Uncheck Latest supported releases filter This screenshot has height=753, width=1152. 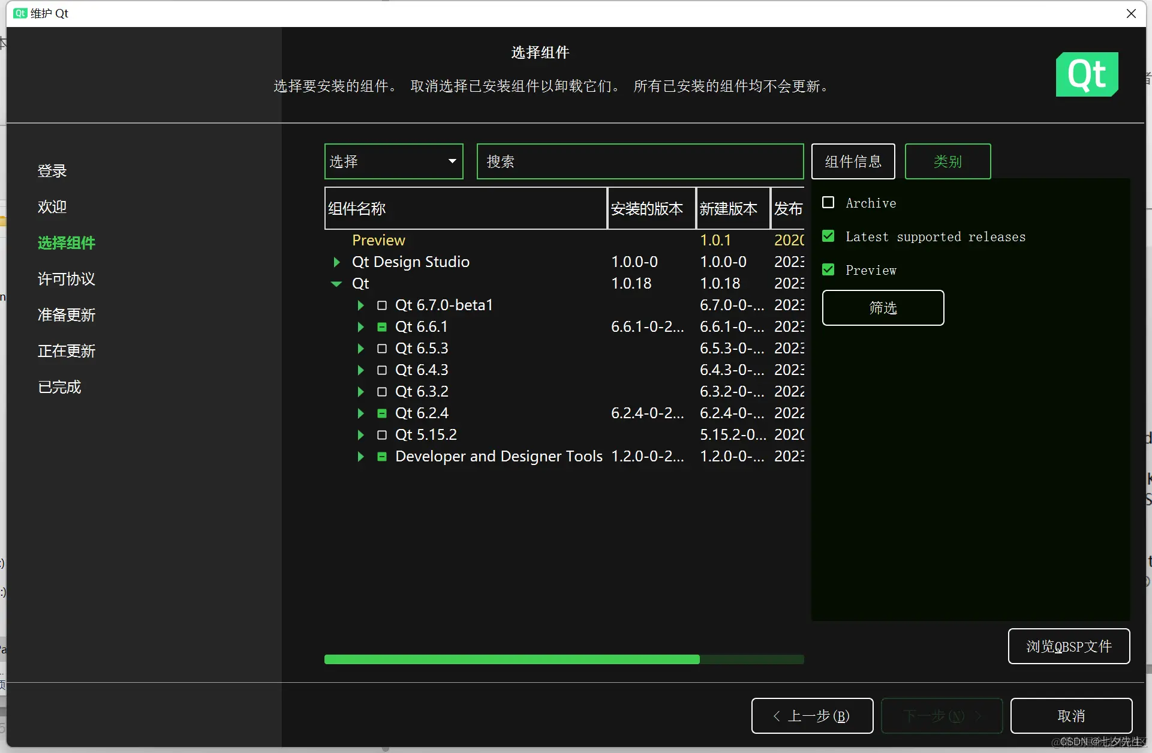tap(828, 236)
